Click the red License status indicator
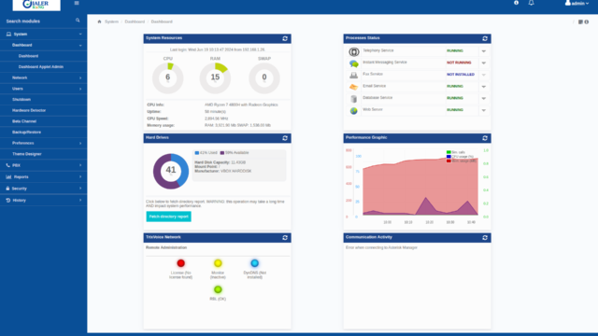Viewport: 598px width, 336px height. [x=180, y=263]
